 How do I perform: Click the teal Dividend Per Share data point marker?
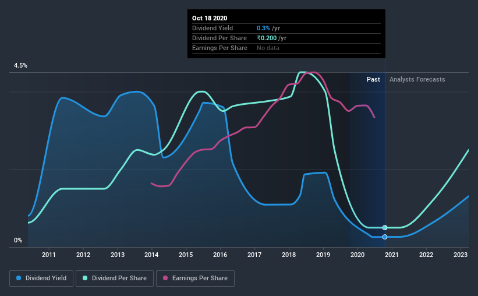point(385,228)
